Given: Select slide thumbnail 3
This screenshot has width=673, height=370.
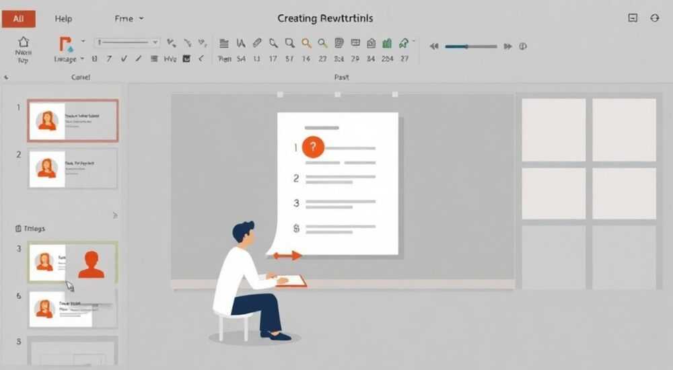Looking at the screenshot, I should 73,262.
